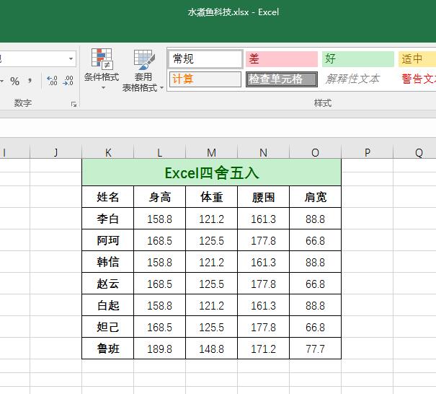Select column J header
Viewport: 436px width, 394px height.
[56, 152]
